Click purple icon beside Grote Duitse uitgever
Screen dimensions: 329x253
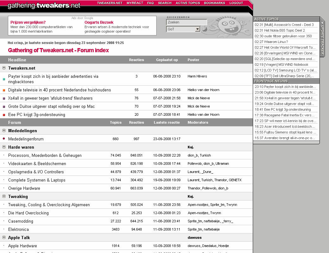[4, 107]
